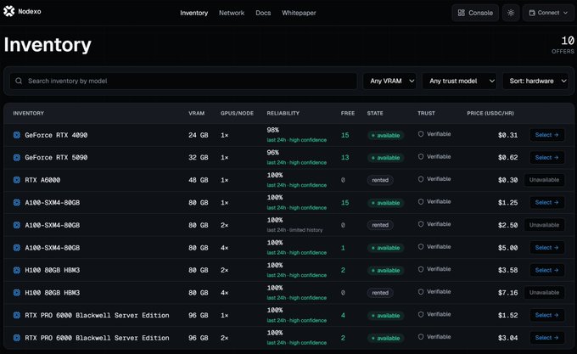The width and height of the screenshot is (577, 354).
Task: Click the GPUS/NODE column header
Action: [x=237, y=114]
